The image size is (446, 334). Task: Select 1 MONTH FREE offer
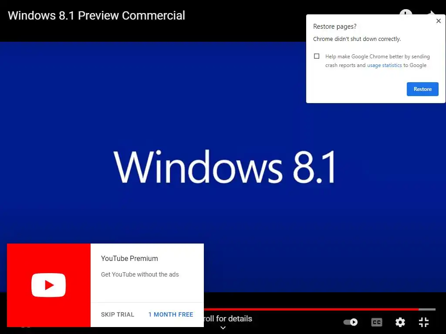171,314
